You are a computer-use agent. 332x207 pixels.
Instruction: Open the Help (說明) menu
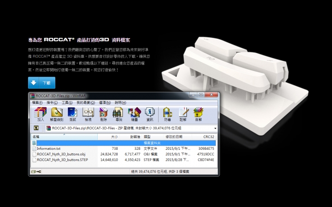tap(120, 103)
